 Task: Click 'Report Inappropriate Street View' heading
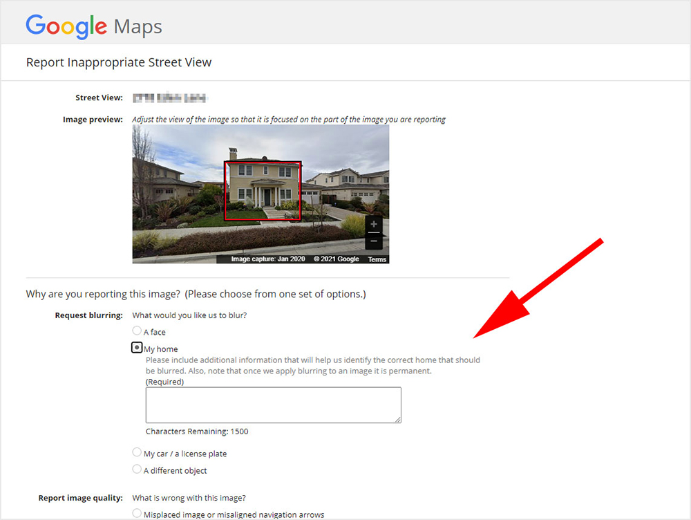pyautogui.click(x=119, y=63)
